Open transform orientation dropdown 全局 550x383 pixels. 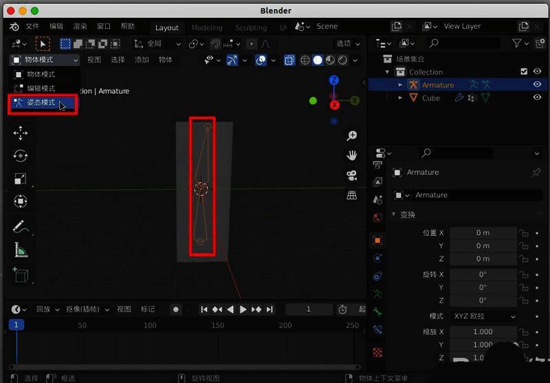pyautogui.click(x=157, y=44)
